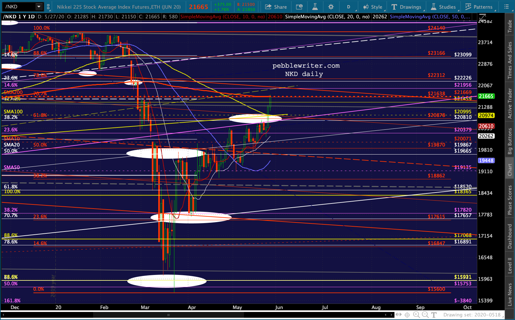
Task: Click the Nikkei 225 Stock Average description text
Action: [119, 7]
